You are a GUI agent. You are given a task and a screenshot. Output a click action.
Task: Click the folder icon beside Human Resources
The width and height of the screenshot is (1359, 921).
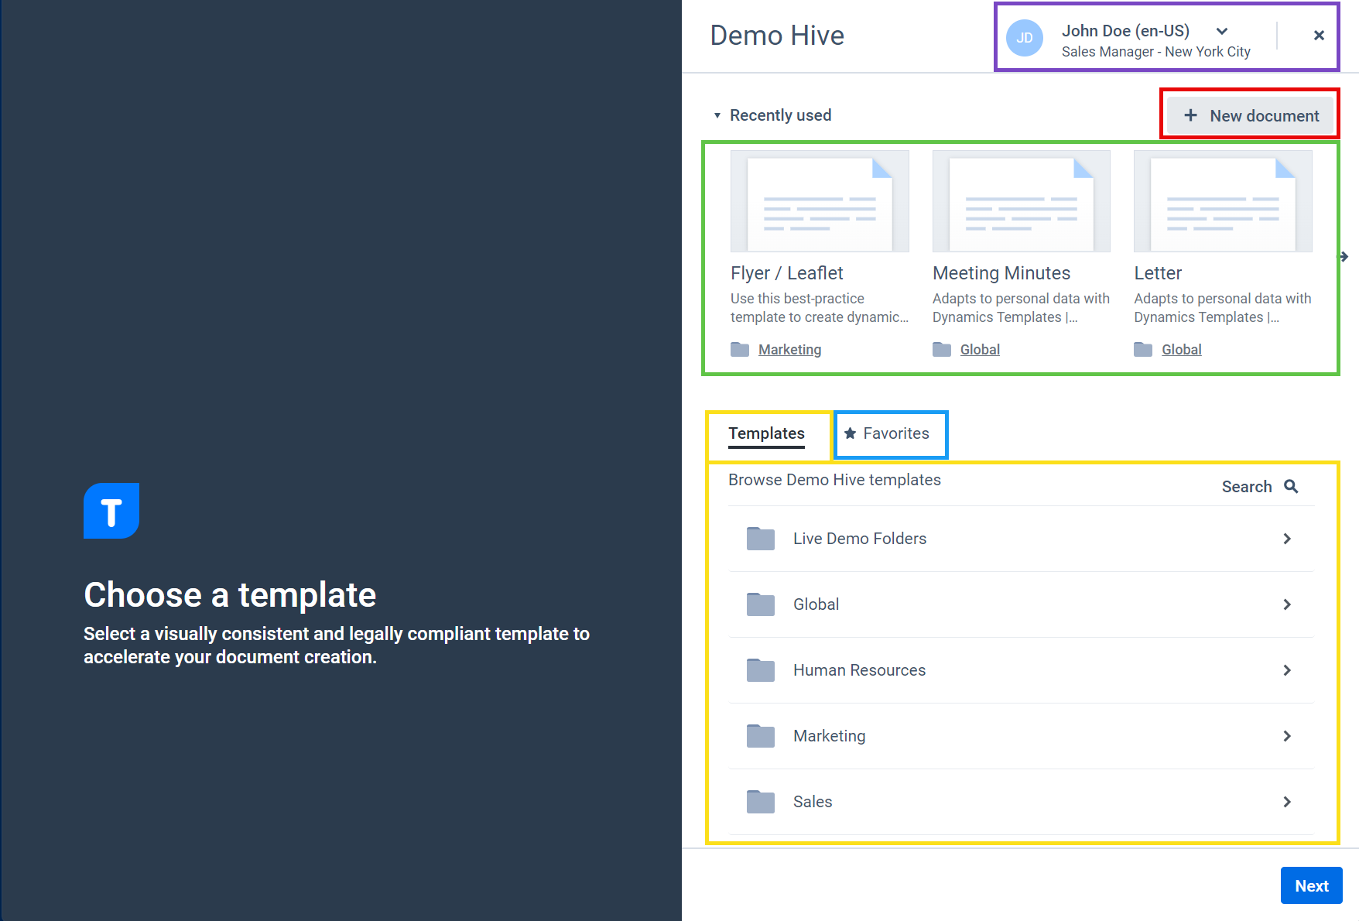point(761,670)
